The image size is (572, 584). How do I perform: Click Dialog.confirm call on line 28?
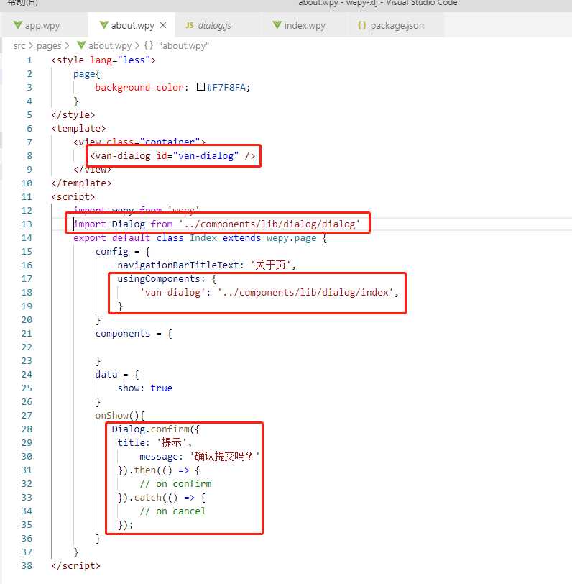(155, 429)
